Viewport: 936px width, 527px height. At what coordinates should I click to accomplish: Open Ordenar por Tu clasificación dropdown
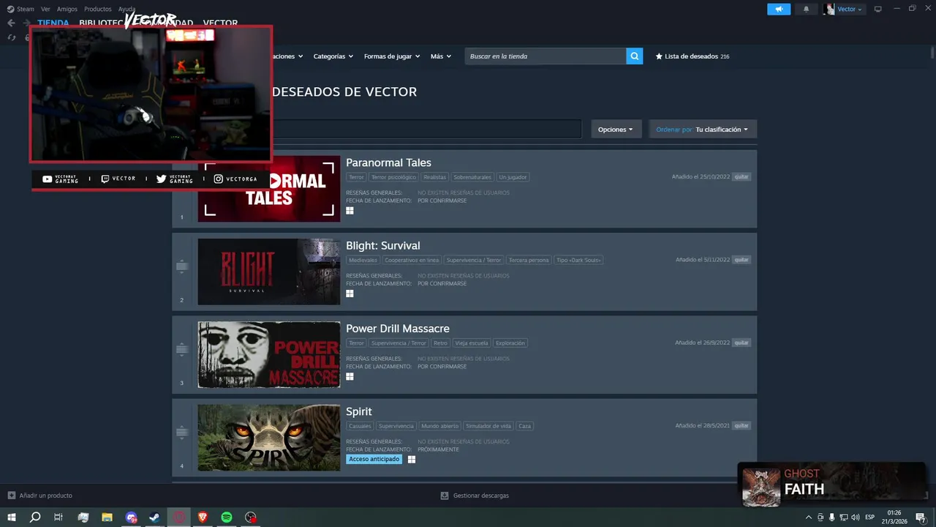(x=703, y=130)
